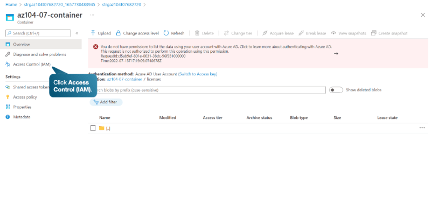Click the RequestId line in error banner
The image size is (431, 198).
tap(143, 56)
